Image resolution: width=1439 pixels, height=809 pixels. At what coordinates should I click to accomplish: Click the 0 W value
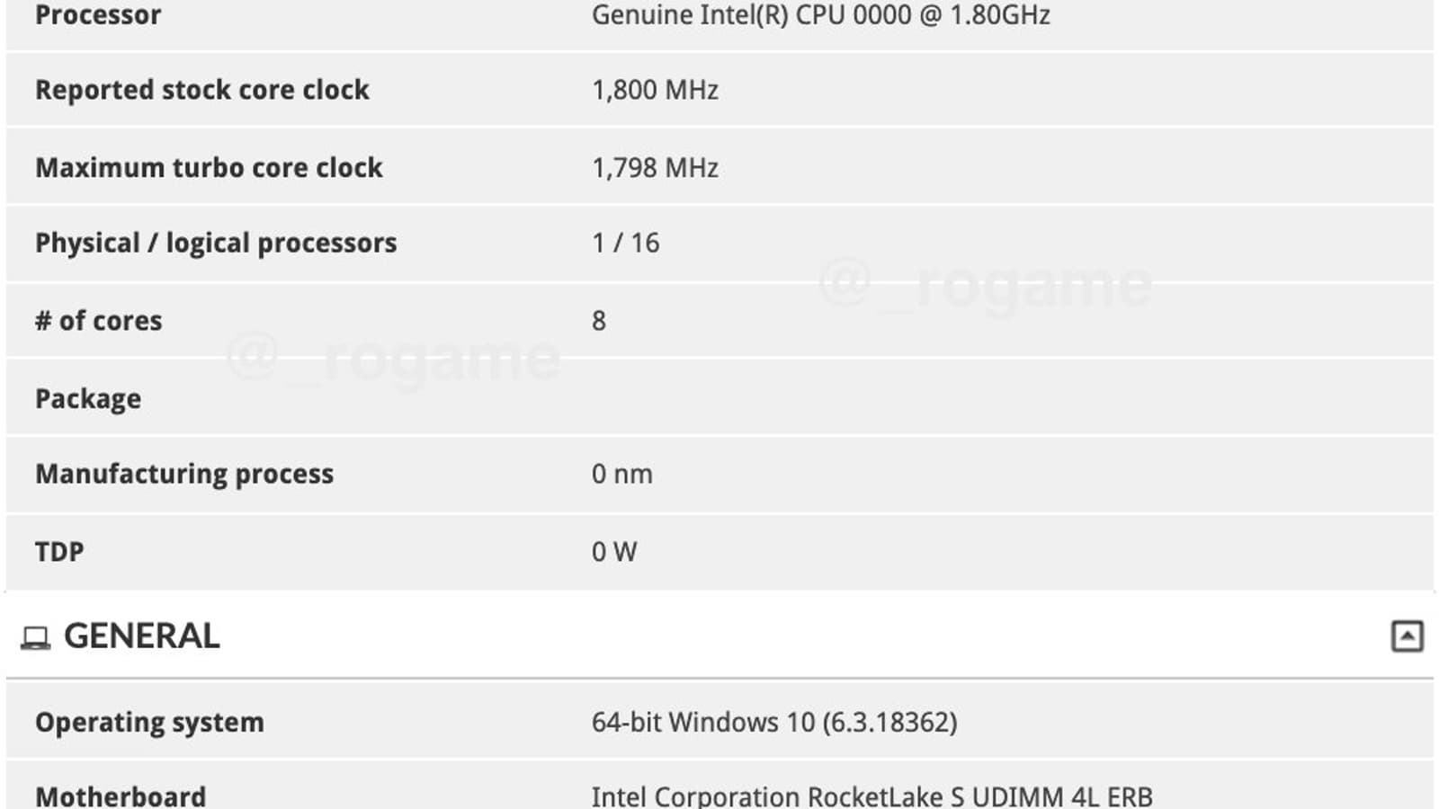point(614,551)
